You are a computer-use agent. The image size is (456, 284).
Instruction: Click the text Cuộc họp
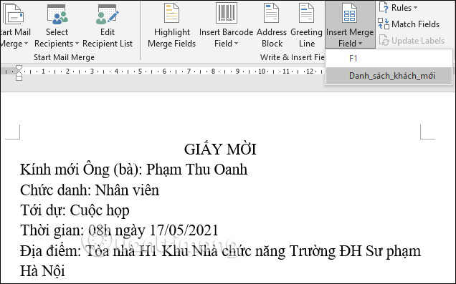click(x=100, y=211)
